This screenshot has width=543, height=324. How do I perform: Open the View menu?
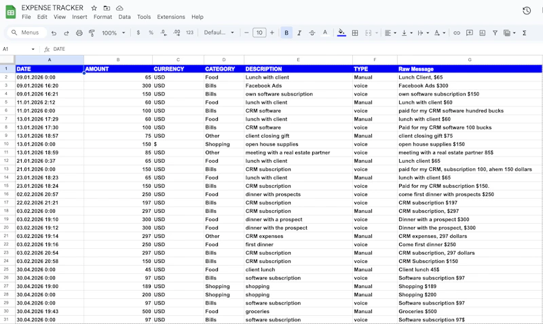[x=60, y=16]
